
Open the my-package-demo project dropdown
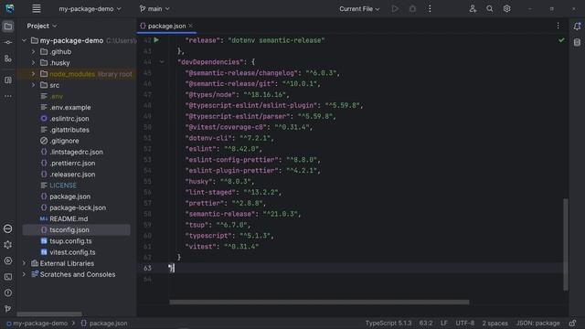pos(90,8)
